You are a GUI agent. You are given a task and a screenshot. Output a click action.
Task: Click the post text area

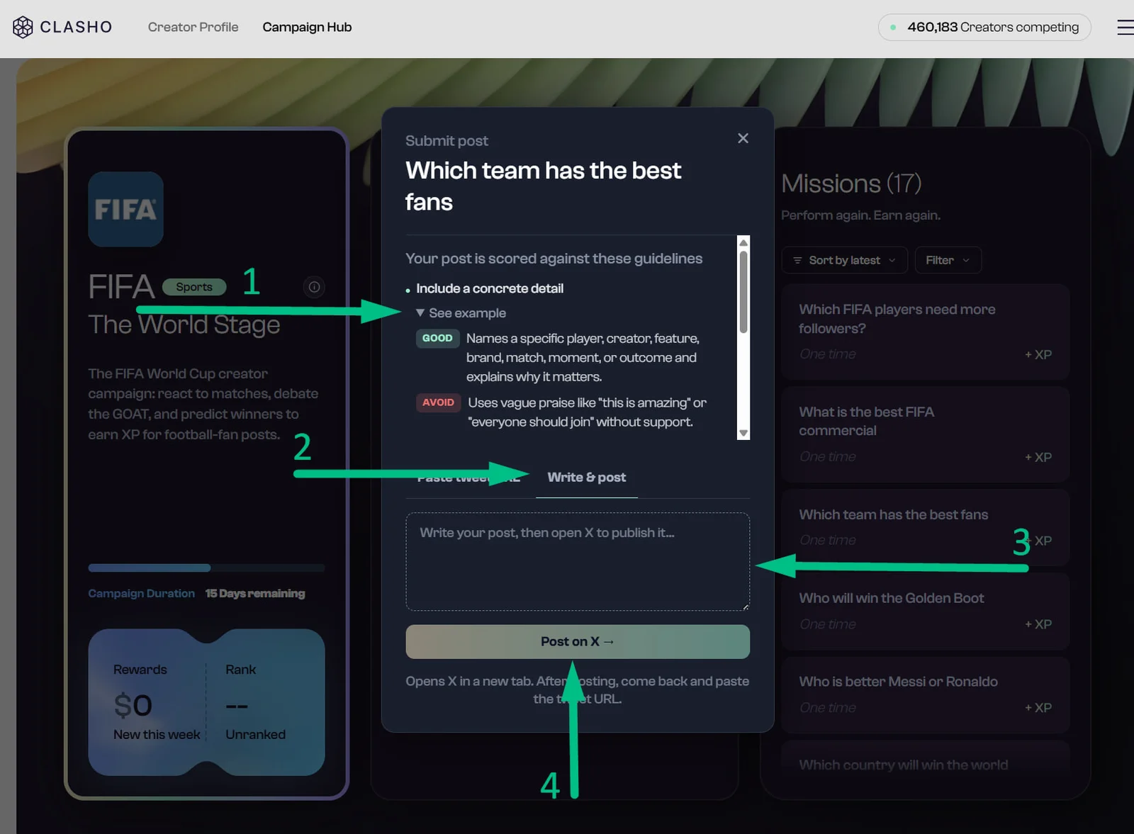[x=578, y=561]
